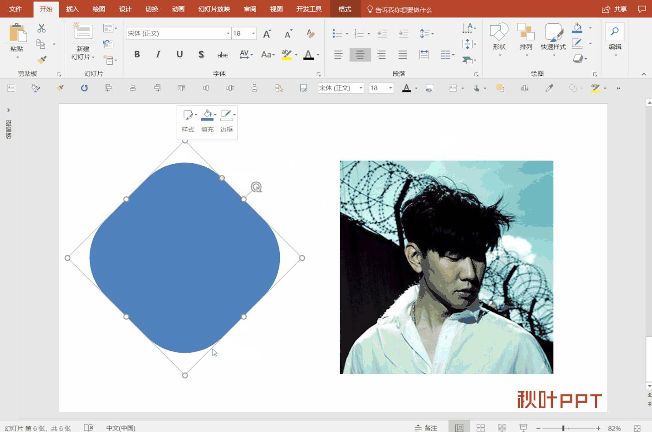
Task: Increase list indent level
Action: [403, 33]
